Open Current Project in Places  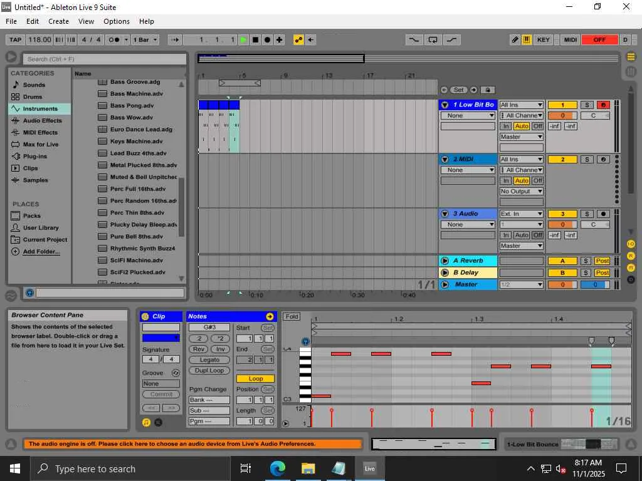39,240
